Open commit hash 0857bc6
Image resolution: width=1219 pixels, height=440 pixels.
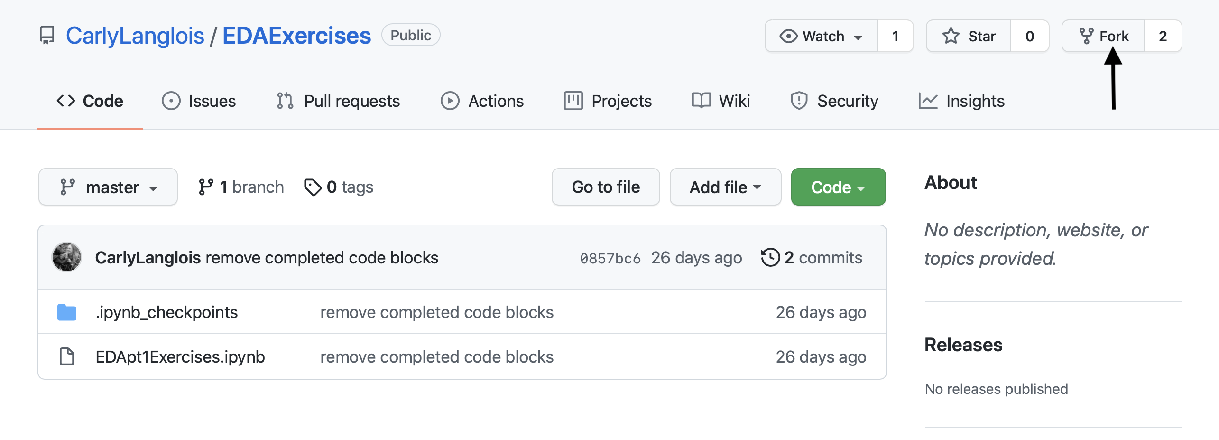(x=610, y=258)
